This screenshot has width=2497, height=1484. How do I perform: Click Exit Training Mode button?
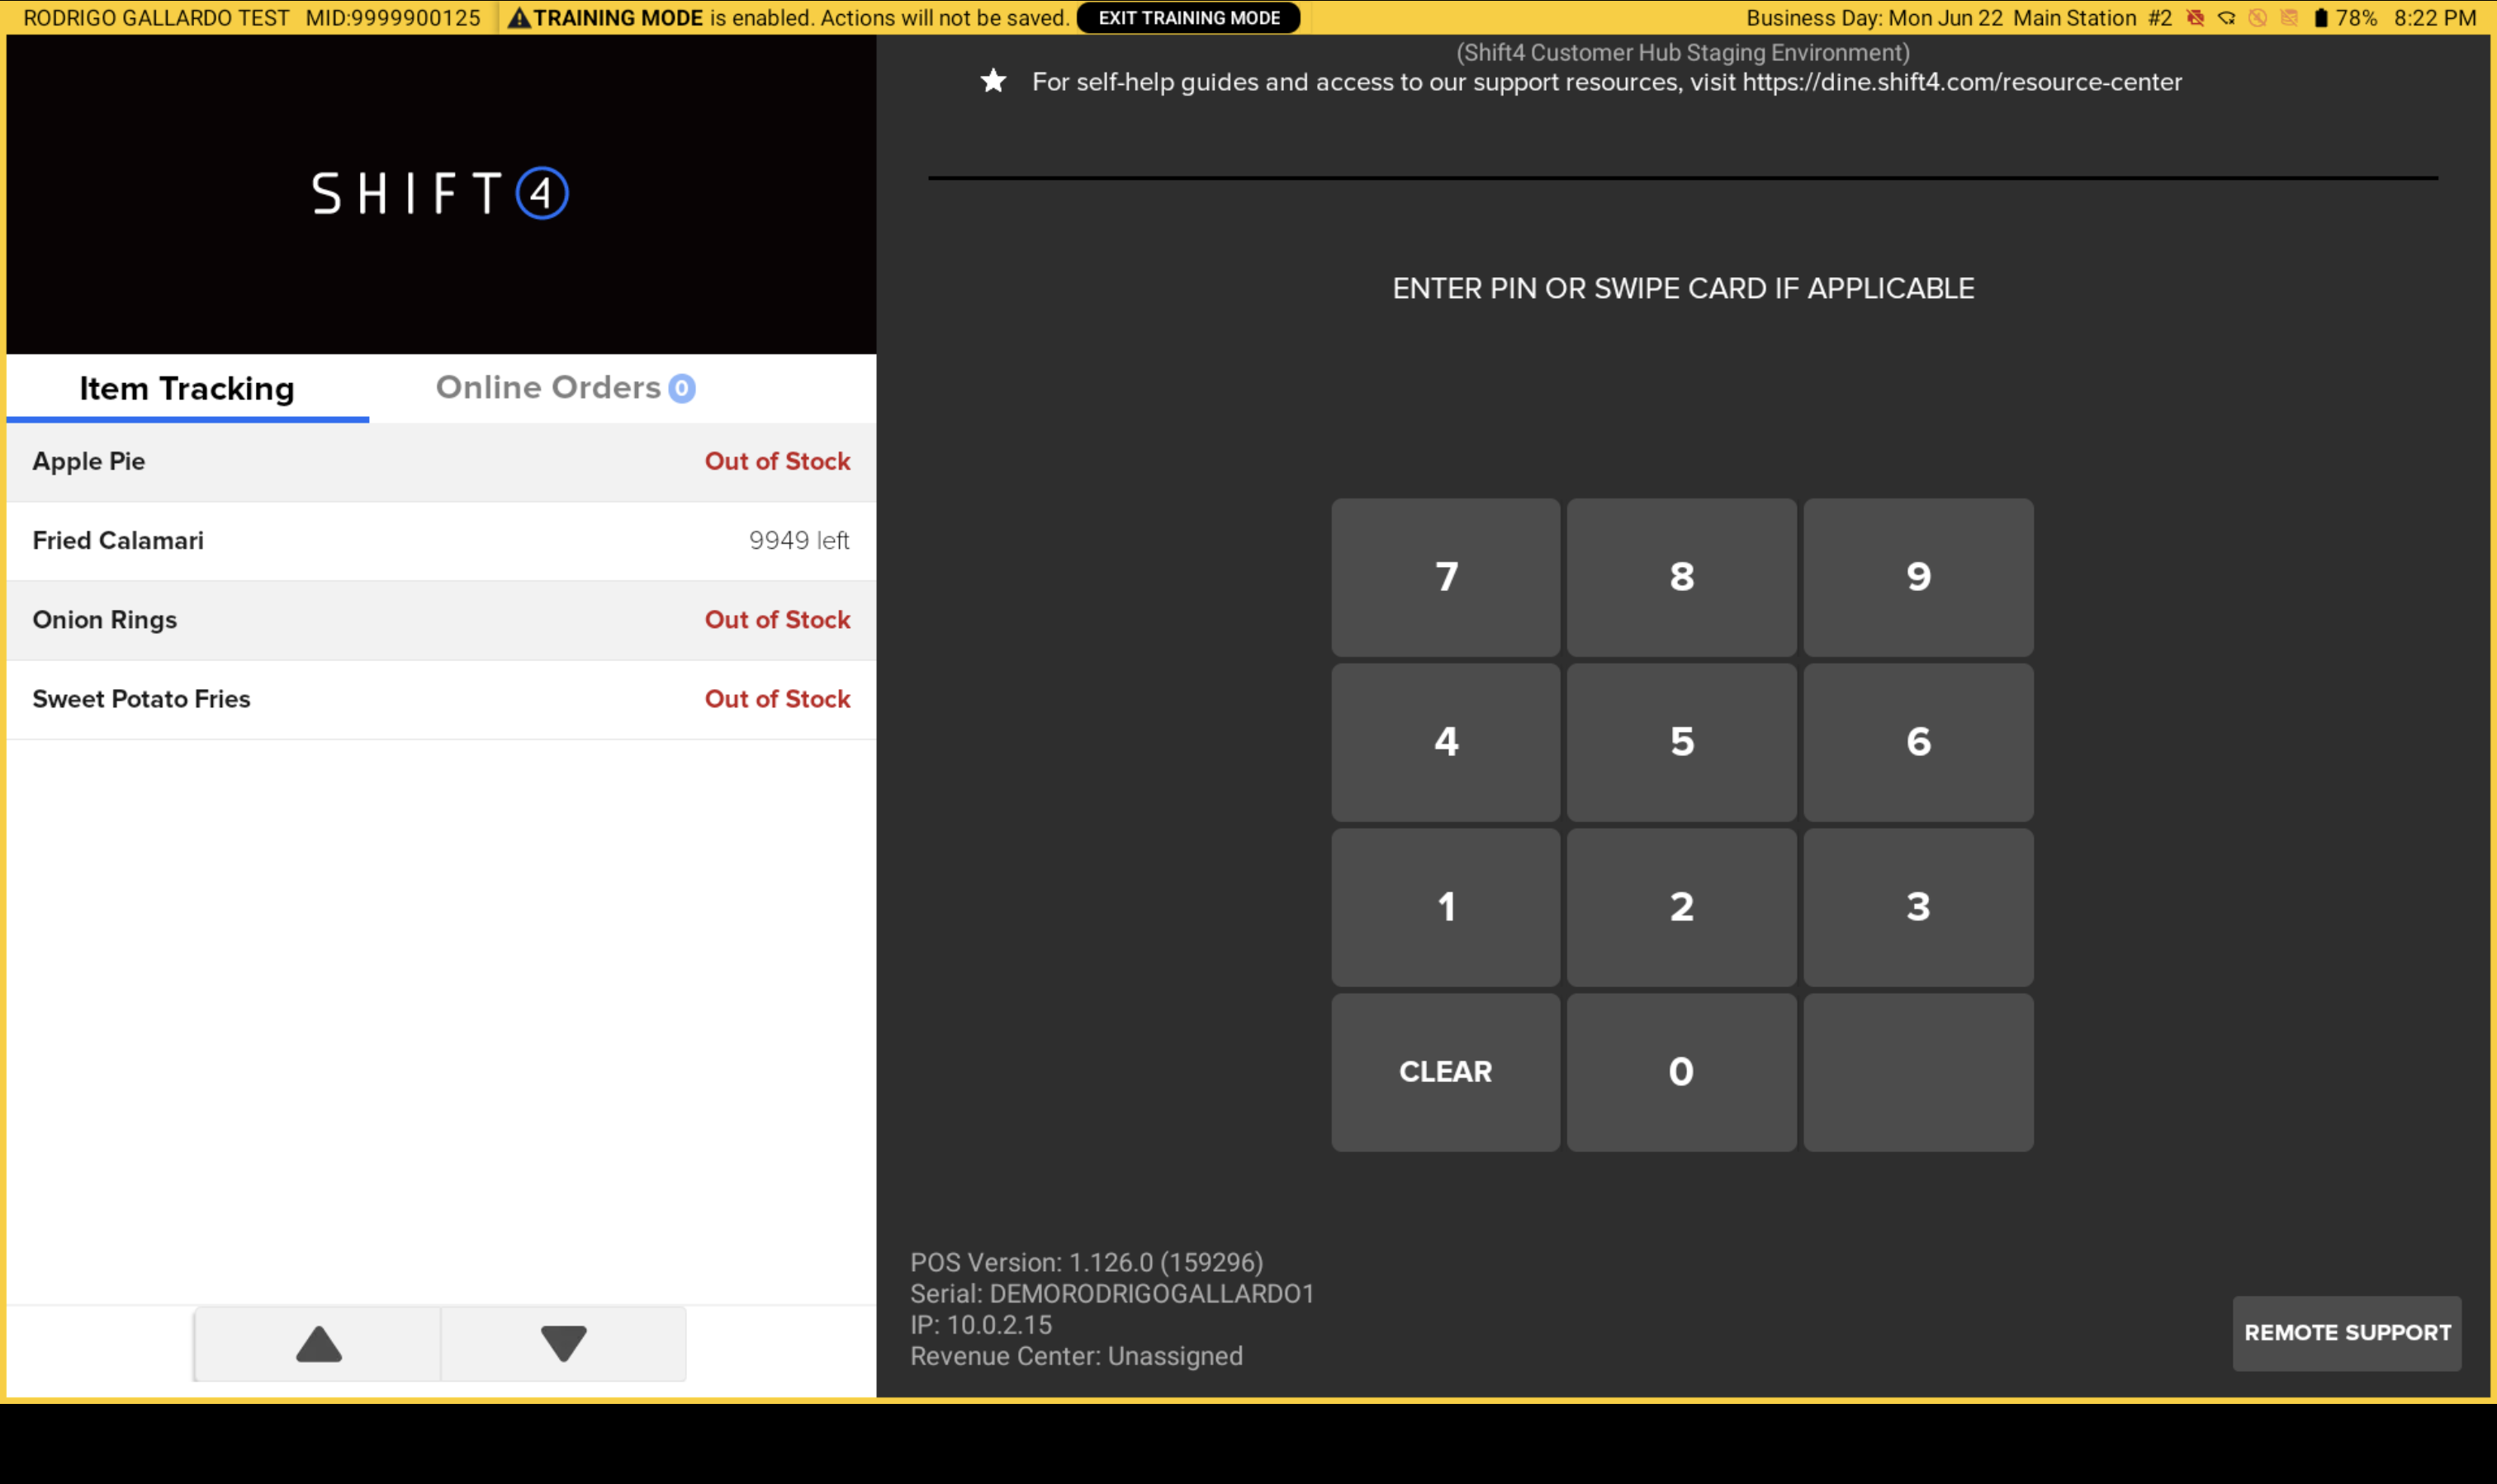pos(1188,18)
